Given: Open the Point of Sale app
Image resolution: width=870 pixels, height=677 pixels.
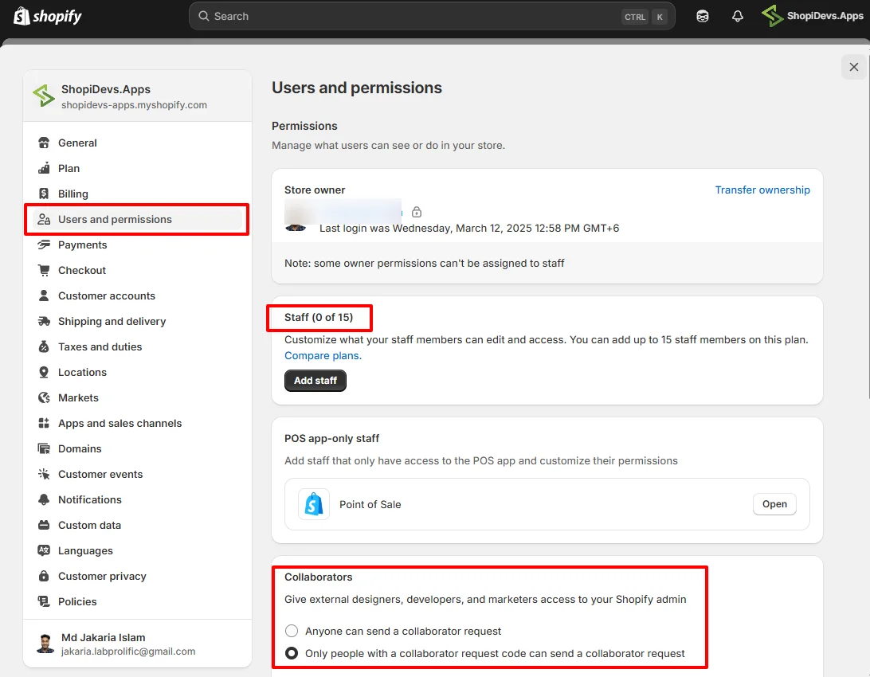Looking at the screenshot, I should [774, 504].
